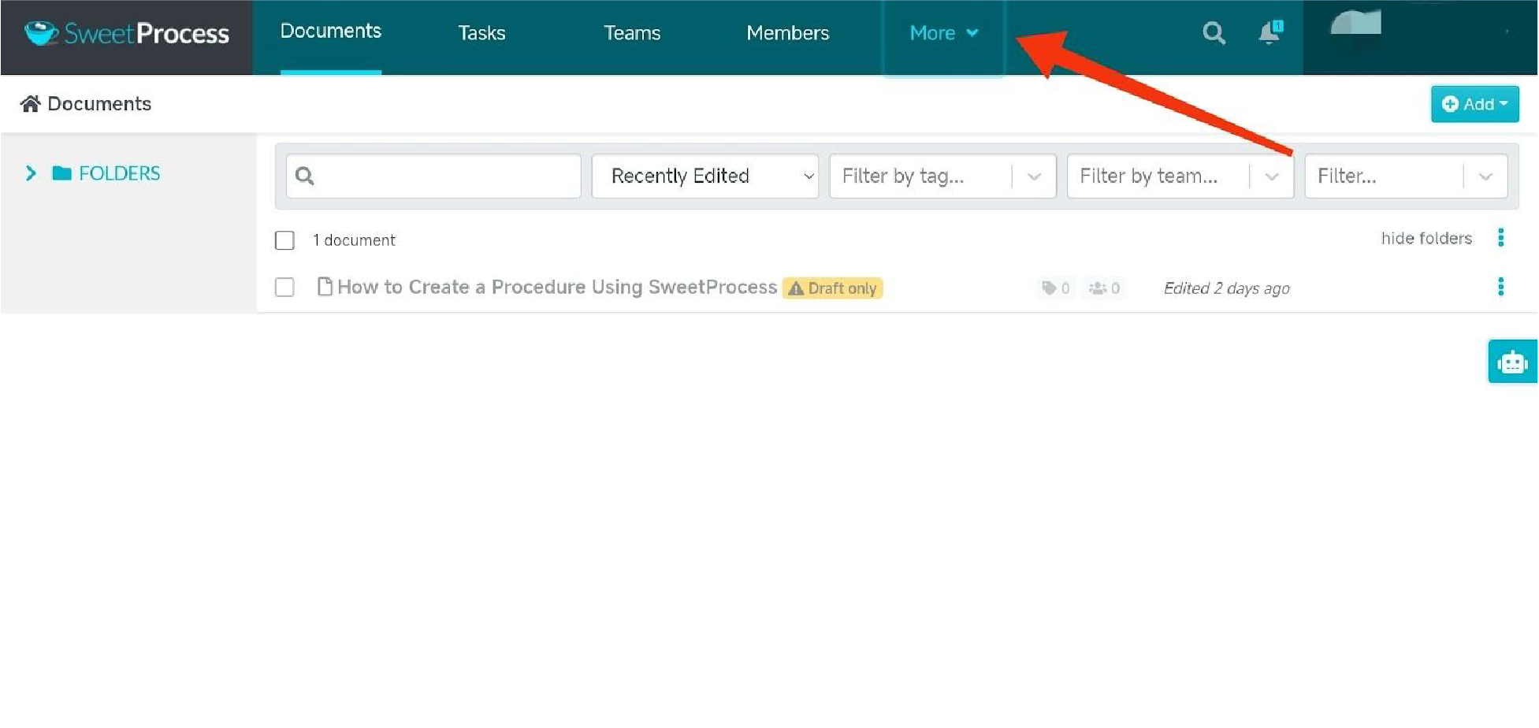Open How to Create a Procedure Using SweetProcess

[557, 287]
